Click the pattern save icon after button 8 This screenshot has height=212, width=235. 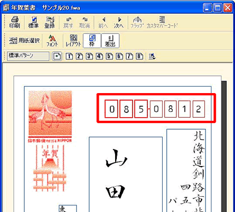[x=152, y=57]
